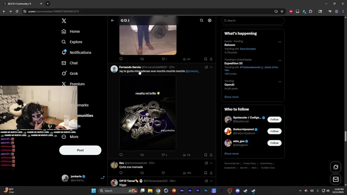Image resolution: width=347 pixels, height=195 pixels.
Task: Open Grok explain on Fernando Garcia's post
Action: [x=206, y=67]
